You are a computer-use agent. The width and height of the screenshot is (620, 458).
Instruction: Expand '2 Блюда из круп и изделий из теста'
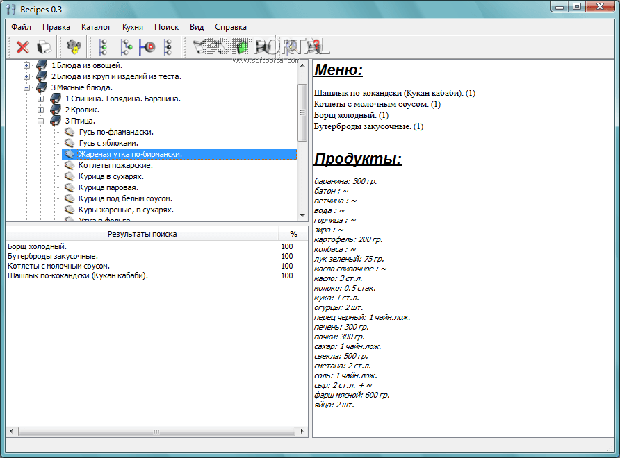point(26,76)
